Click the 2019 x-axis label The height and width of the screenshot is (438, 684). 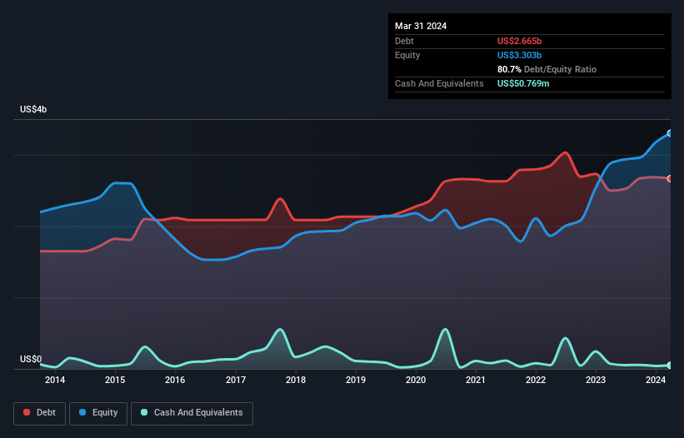pos(356,380)
